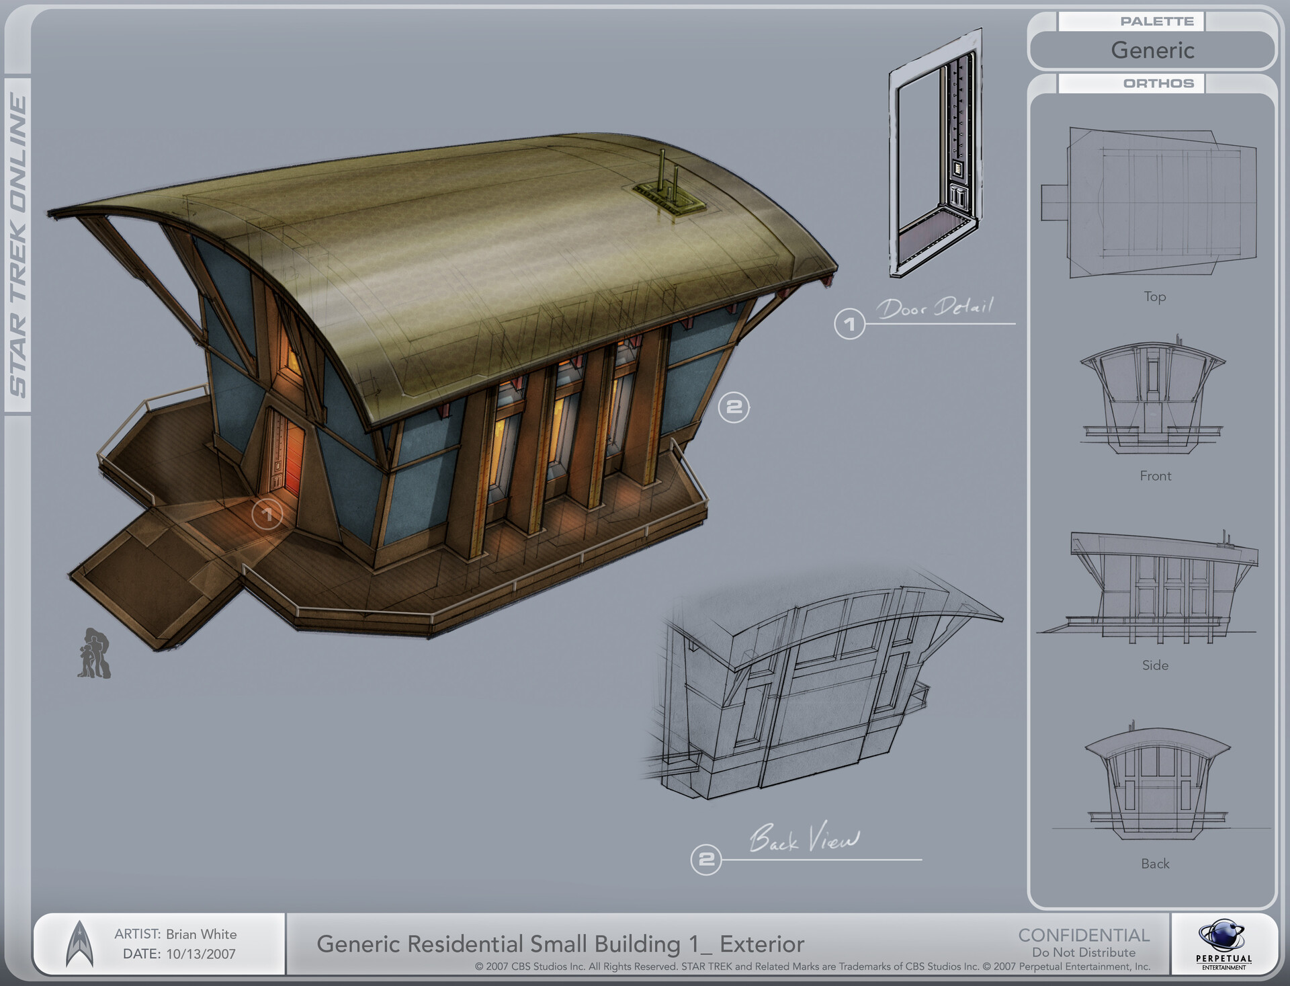Screen dimensions: 1290x986
Task: Click the handwritten Back View label
Action: [x=804, y=839]
